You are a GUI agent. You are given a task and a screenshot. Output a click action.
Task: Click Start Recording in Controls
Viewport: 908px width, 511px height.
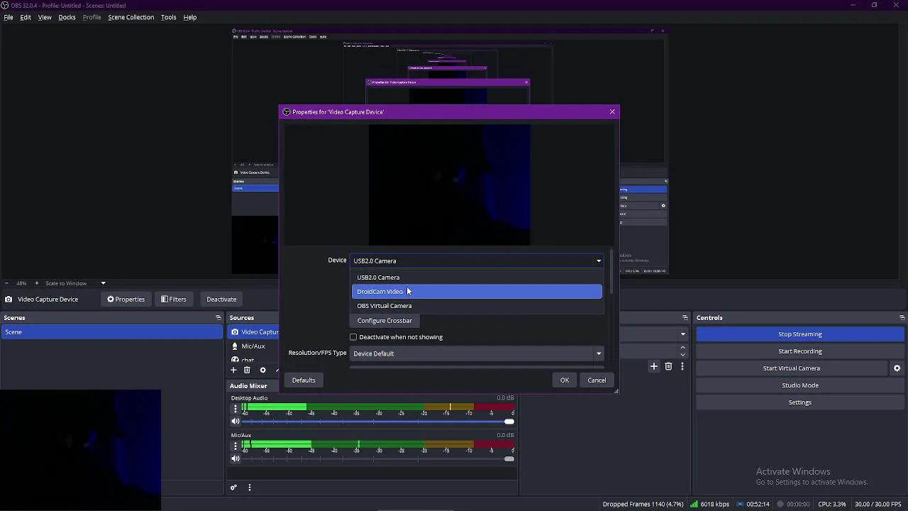tap(800, 351)
